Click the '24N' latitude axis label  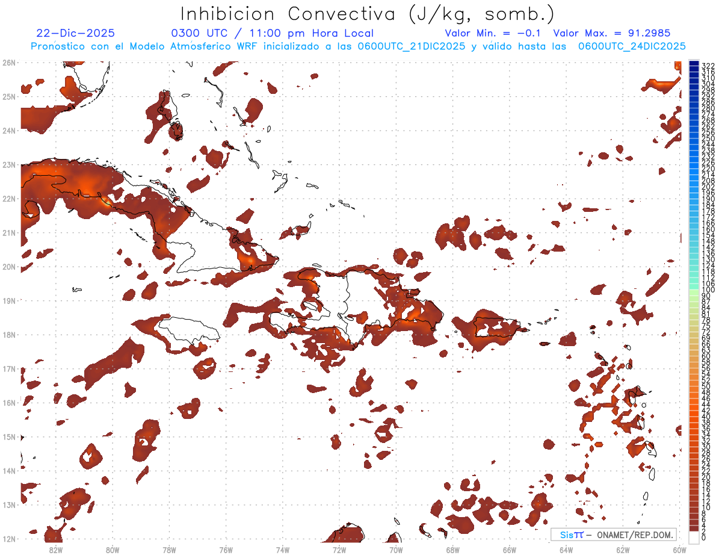point(8,131)
